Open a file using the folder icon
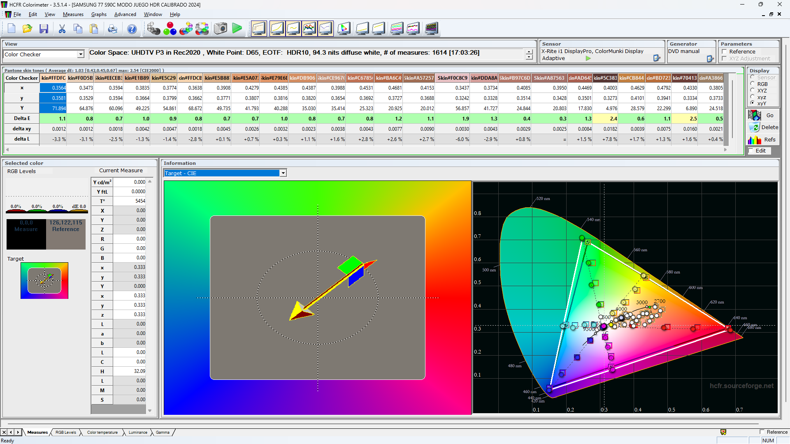 pos(28,29)
